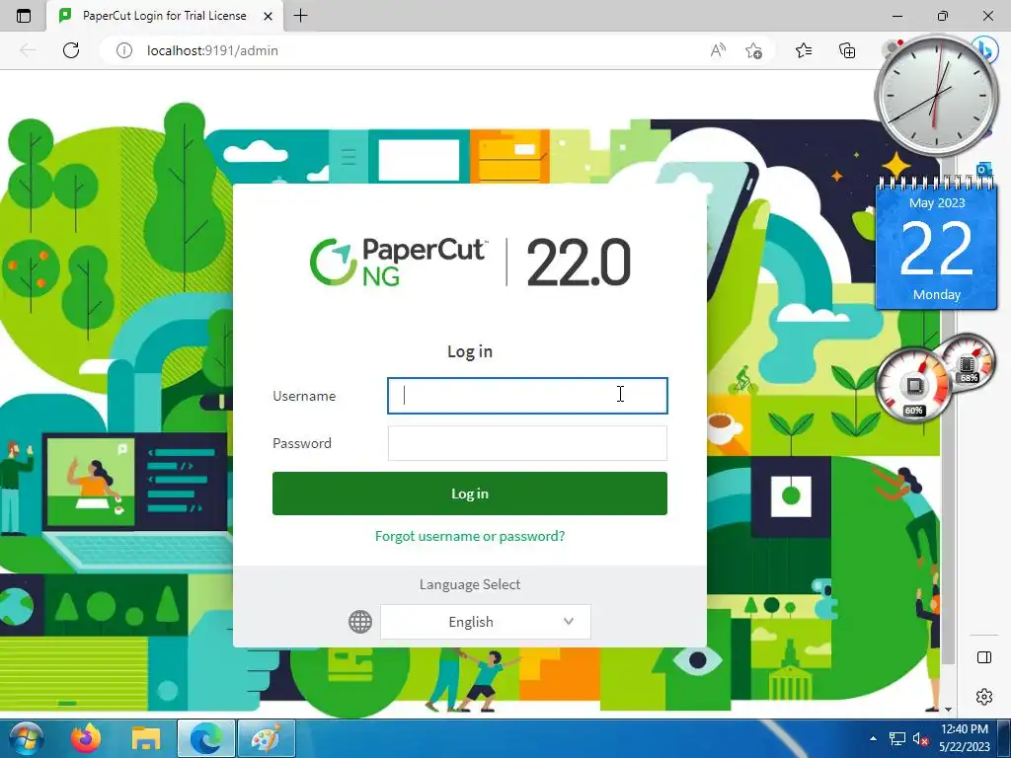Open Edge sidebar settings gear
Image resolution: width=1011 pixels, height=758 pixels.
(x=984, y=697)
